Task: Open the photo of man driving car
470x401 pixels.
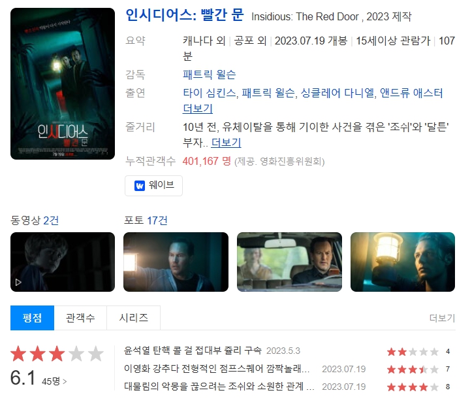Action: pos(289,262)
